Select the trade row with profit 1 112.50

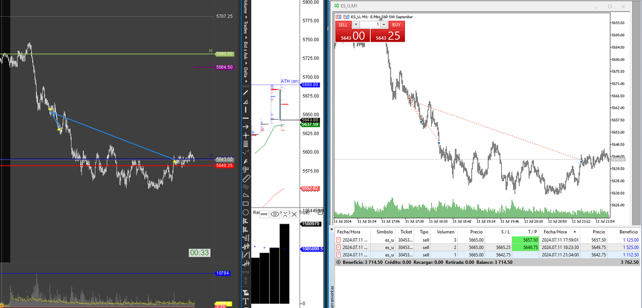(487, 255)
